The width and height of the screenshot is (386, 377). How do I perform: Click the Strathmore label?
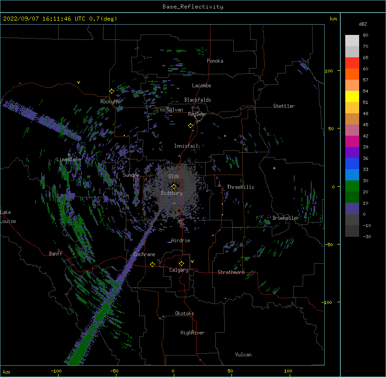click(231, 272)
